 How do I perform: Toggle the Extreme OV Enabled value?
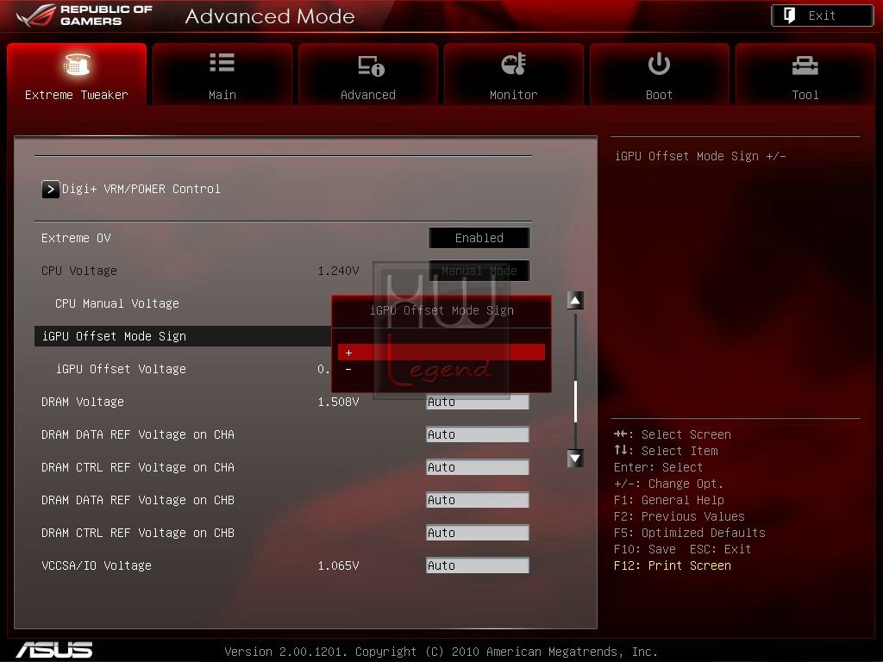pos(479,238)
